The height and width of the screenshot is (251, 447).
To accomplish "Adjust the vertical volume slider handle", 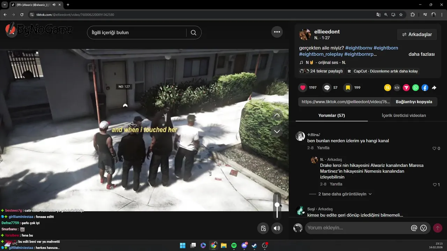I will point(277,205).
